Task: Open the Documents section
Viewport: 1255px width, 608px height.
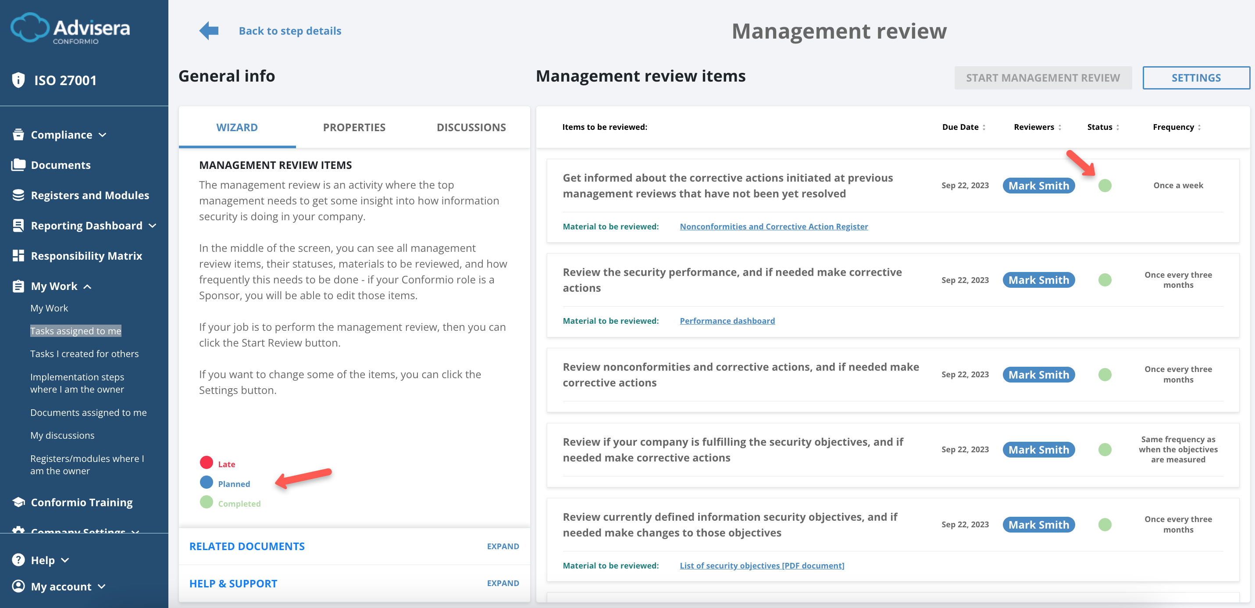Action: [61, 165]
